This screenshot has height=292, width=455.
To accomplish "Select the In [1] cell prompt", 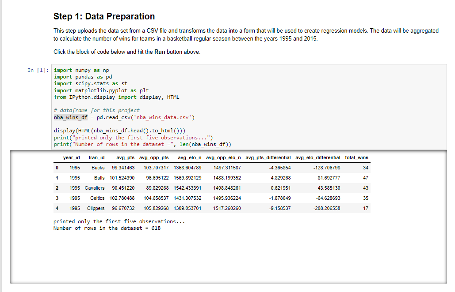I will point(38,70).
